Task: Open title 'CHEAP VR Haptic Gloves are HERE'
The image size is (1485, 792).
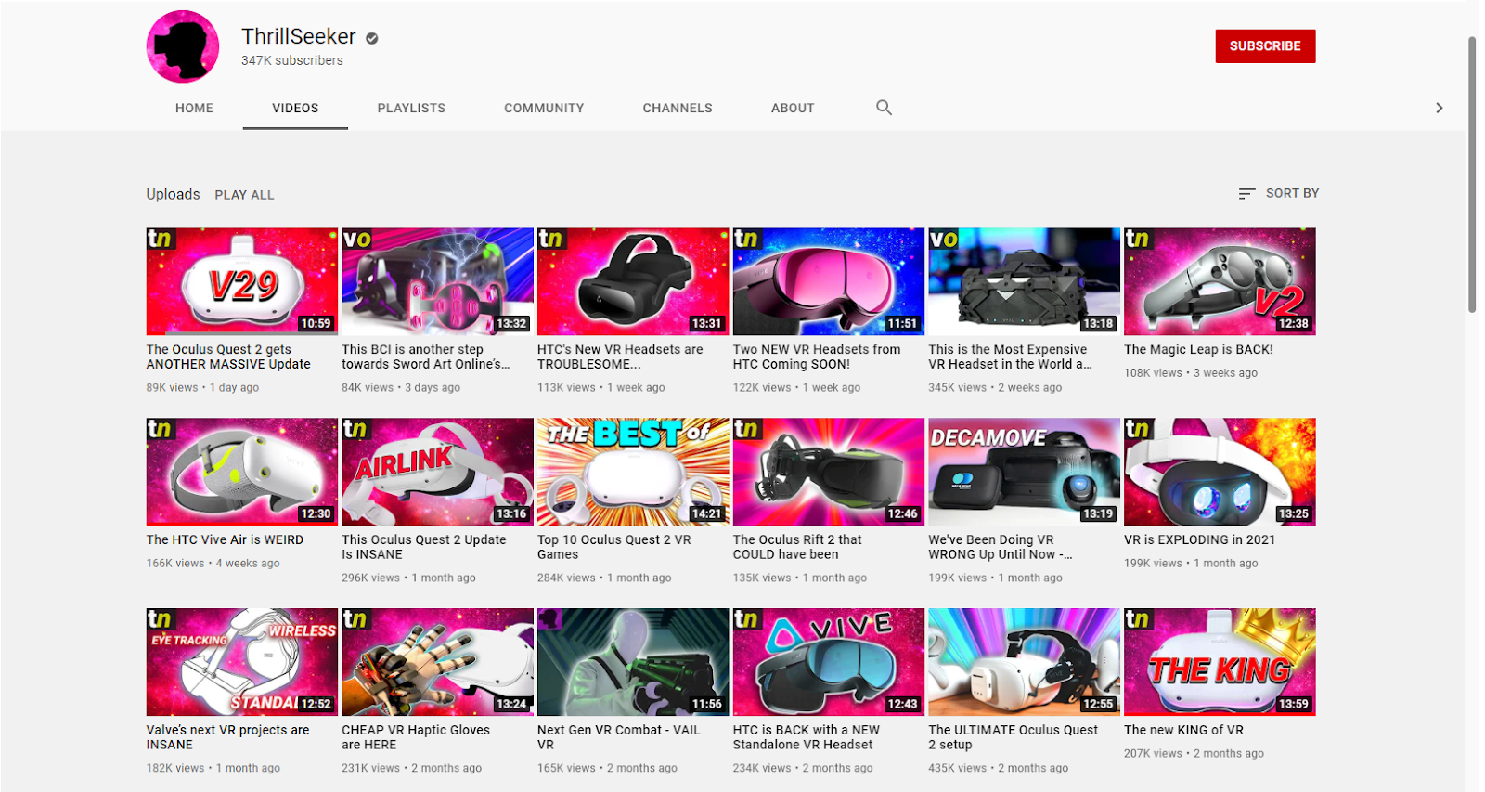Action: click(416, 737)
